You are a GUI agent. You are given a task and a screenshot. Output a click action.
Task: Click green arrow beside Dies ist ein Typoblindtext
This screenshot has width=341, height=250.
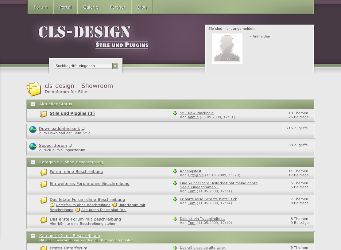click(x=175, y=219)
